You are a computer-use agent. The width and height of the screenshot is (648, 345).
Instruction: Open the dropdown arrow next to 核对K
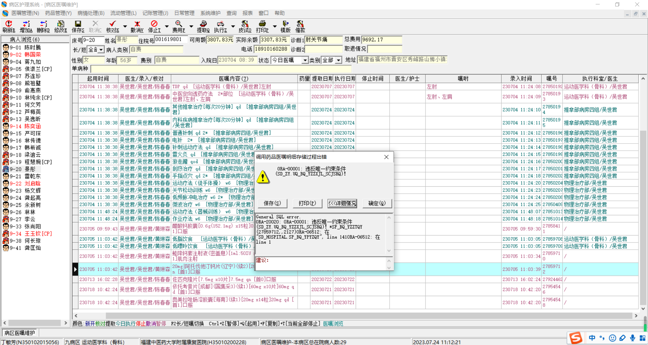125,26
